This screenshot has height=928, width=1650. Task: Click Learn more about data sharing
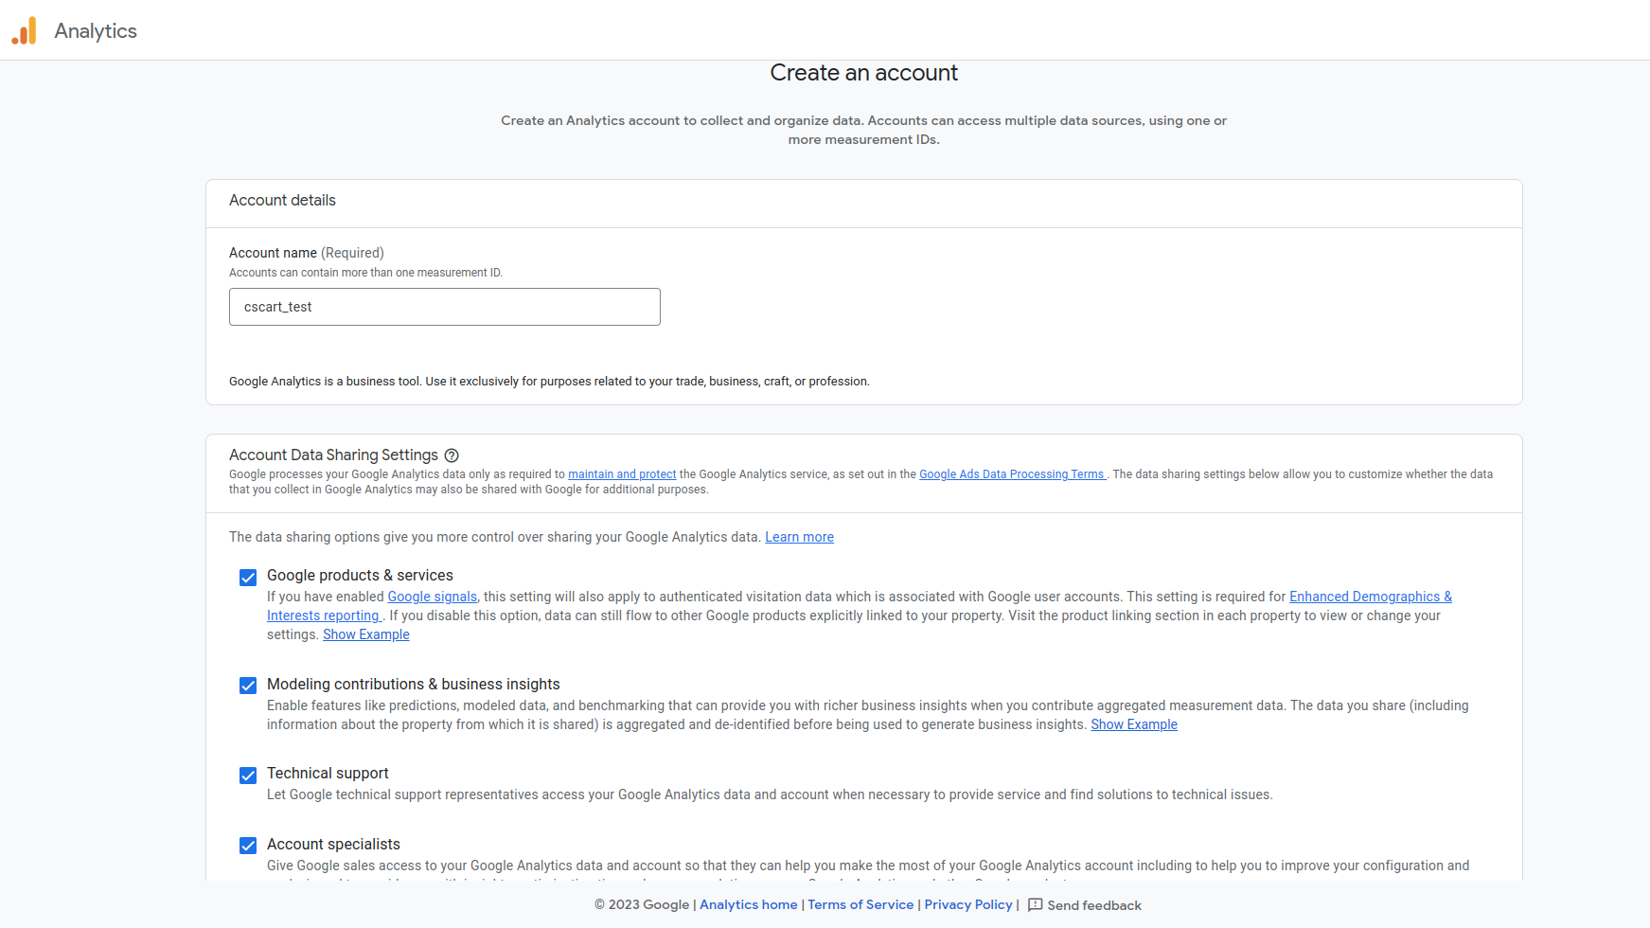(799, 537)
